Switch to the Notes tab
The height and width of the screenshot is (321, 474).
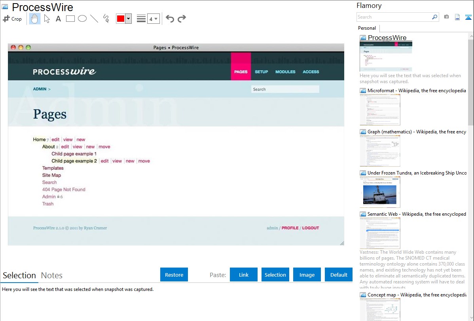tap(52, 275)
